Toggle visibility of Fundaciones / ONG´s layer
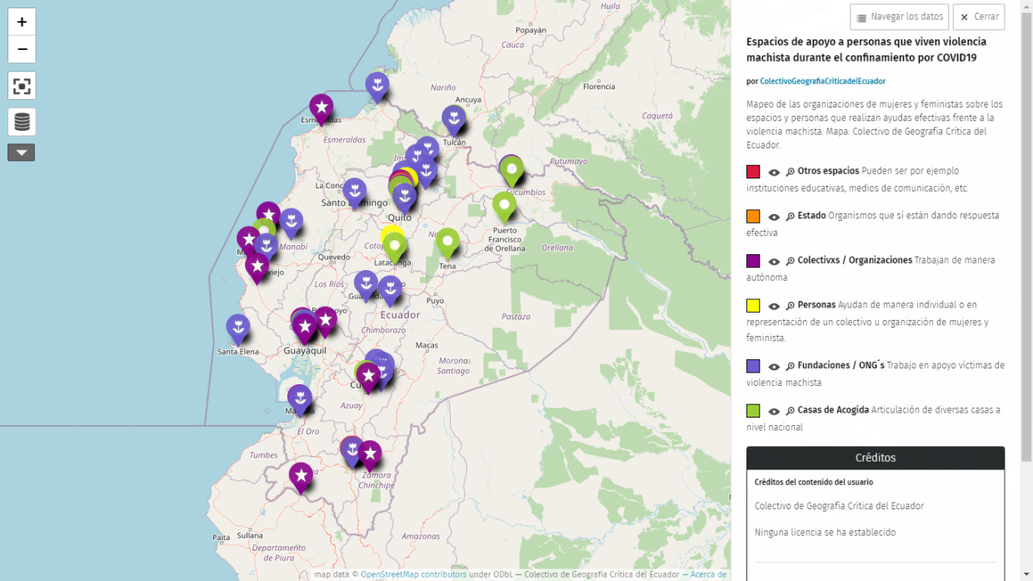1033x581 pixels. coord(774,366)
